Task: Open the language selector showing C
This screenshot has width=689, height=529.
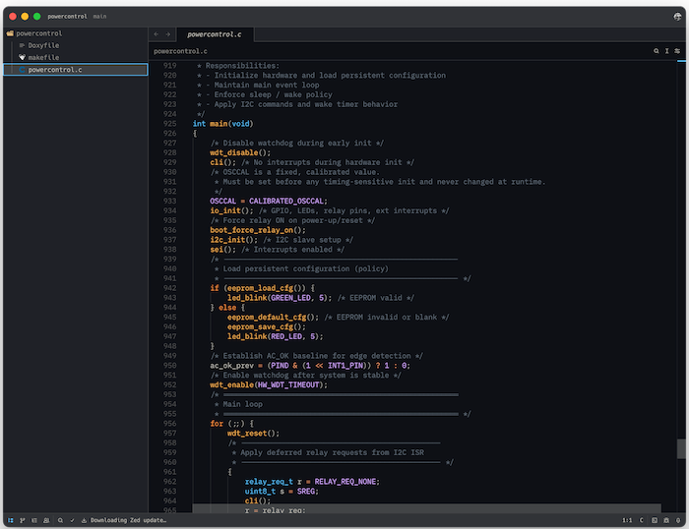Action: [x=642, y=519]
